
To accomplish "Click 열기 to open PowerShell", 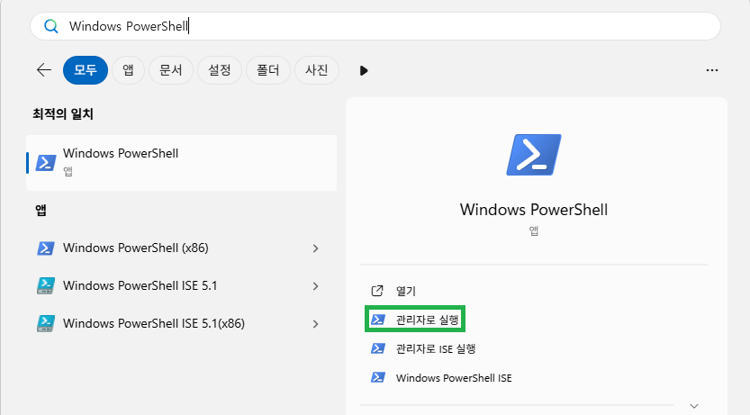I will tap(405, 291).
